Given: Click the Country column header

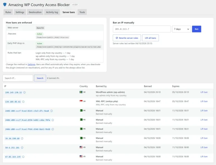Looking at the screenshot, I should click(x=84, y=86).
